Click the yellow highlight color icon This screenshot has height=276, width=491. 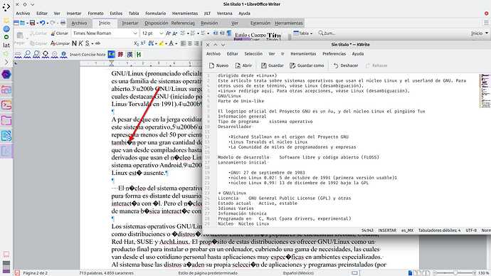pos(162,43)
